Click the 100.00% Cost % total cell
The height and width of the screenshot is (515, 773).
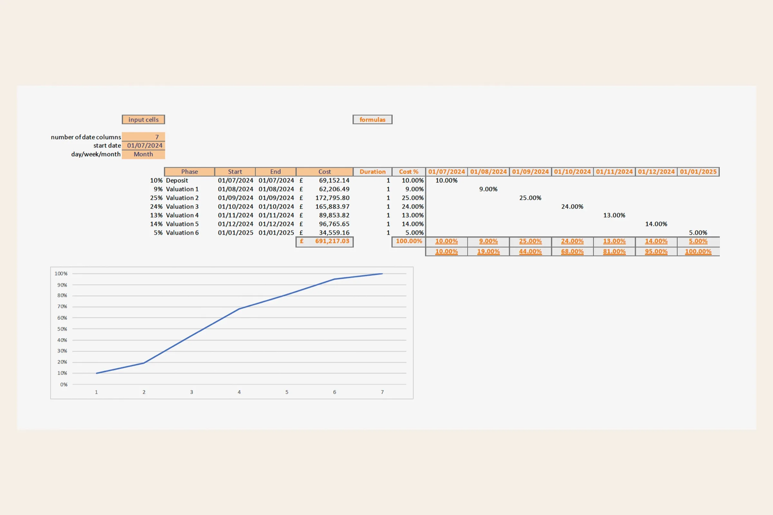(408, 241)
